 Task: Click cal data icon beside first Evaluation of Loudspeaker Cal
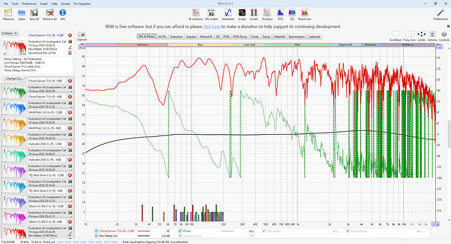tap(70, 42)
